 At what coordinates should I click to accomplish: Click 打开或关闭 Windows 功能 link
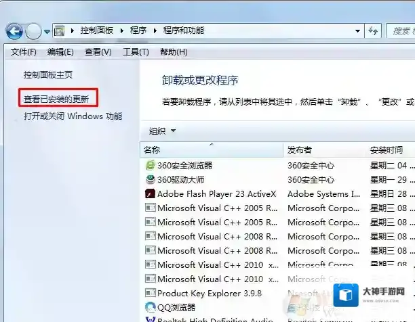[x=73, y=116]
